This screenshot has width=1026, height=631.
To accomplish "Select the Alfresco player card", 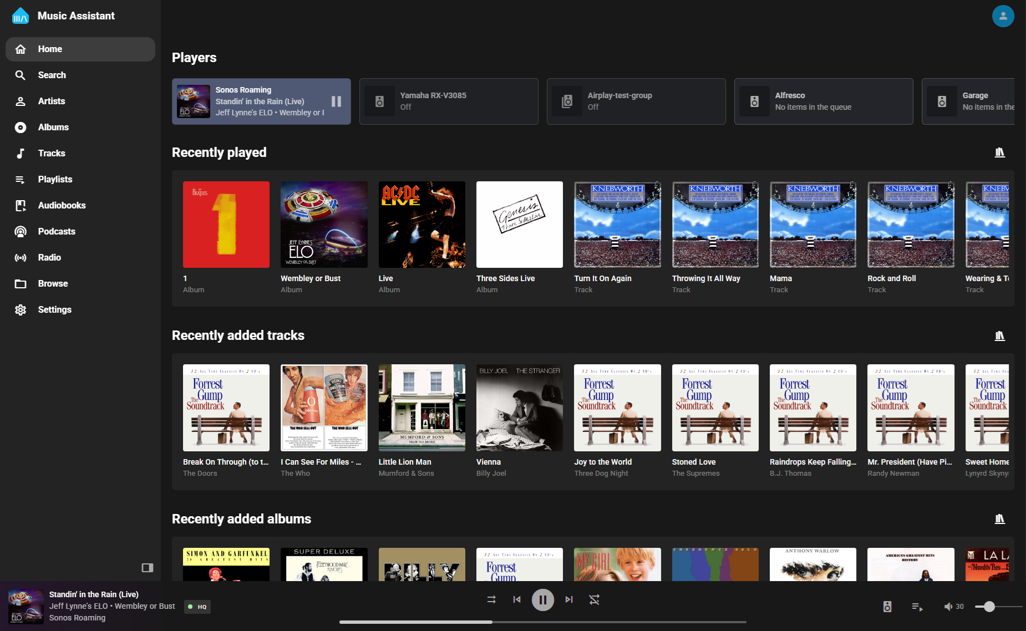I will point(824,101).
